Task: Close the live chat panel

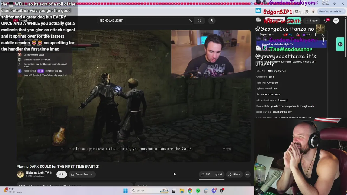Action: point(323,35)
